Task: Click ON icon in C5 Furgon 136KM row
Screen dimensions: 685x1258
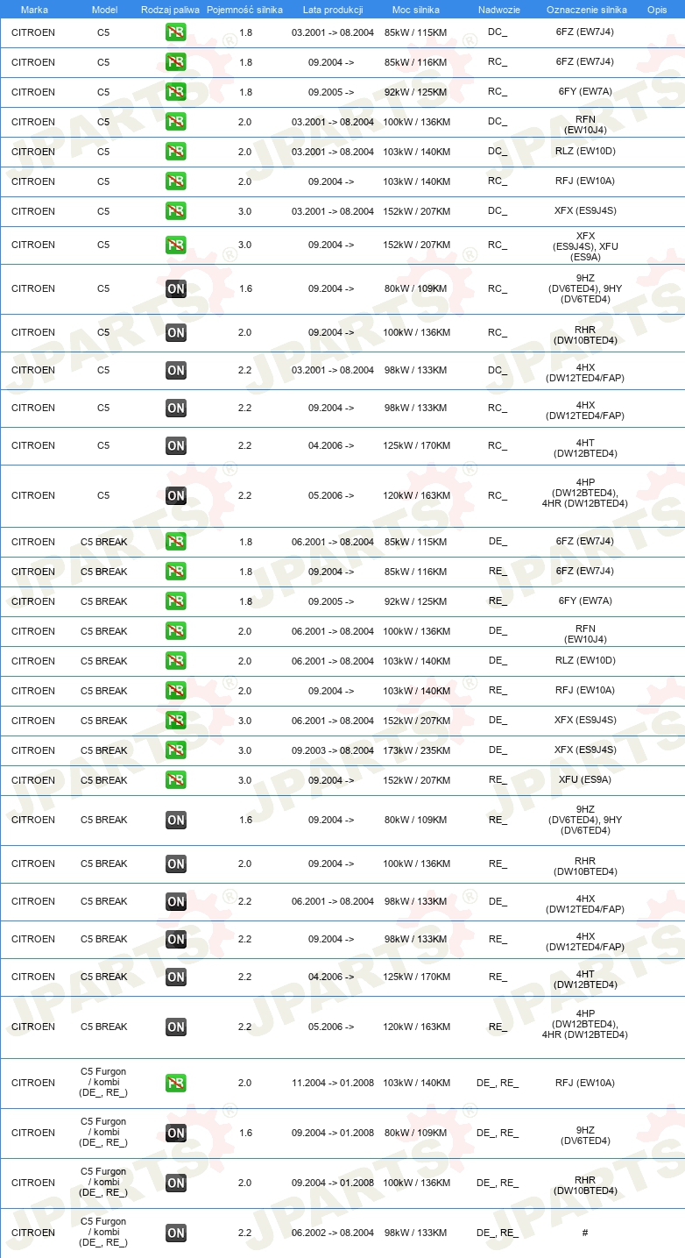Action: [175, 1183]
